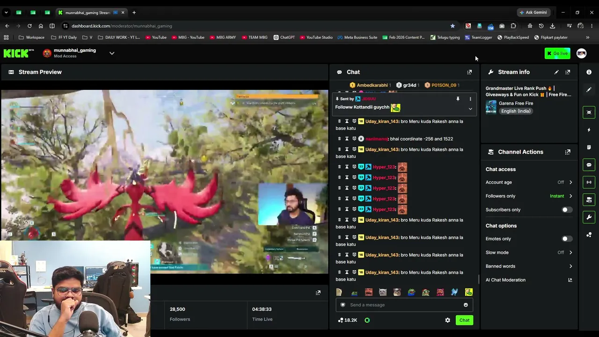This screenshot has height=337, width=599.
Task: Open the Chrome three-dot menu
Action: pyautogui.click(x=592, y=26)
